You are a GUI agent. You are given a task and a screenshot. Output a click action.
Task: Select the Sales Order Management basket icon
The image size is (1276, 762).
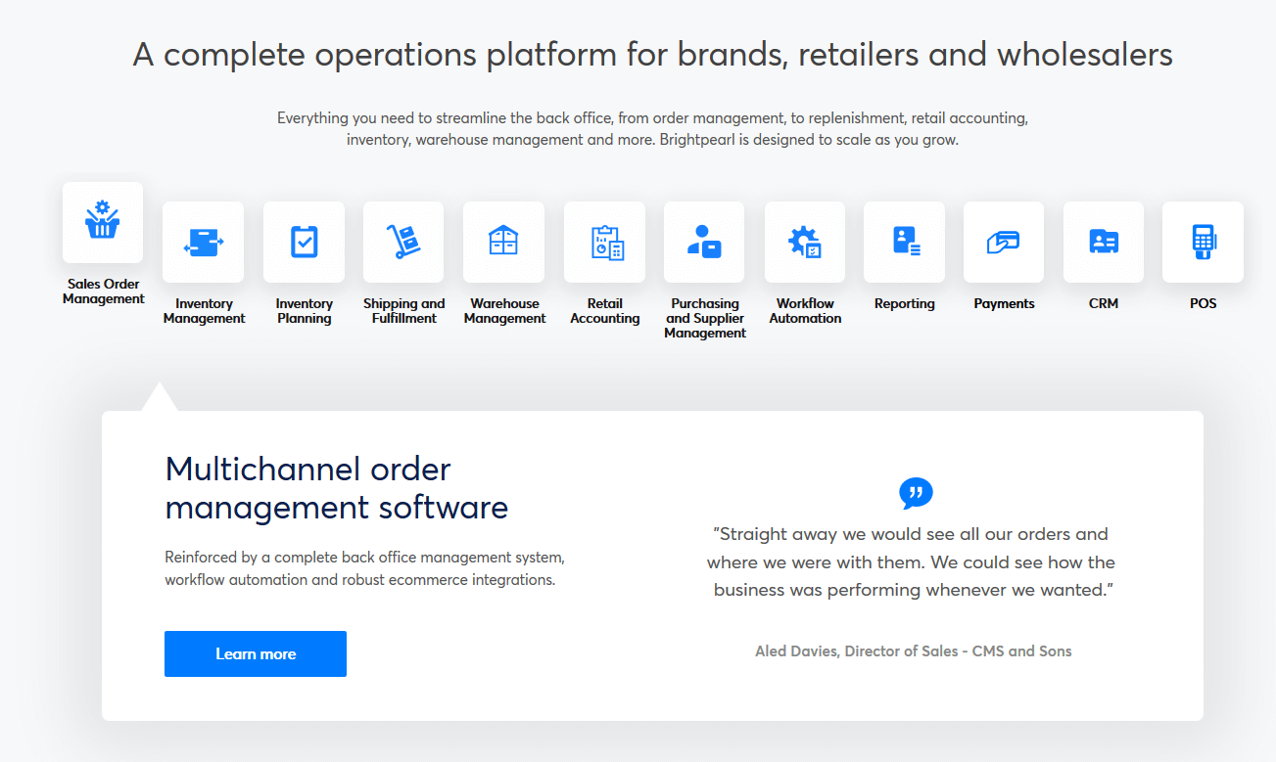coord(103,222)
